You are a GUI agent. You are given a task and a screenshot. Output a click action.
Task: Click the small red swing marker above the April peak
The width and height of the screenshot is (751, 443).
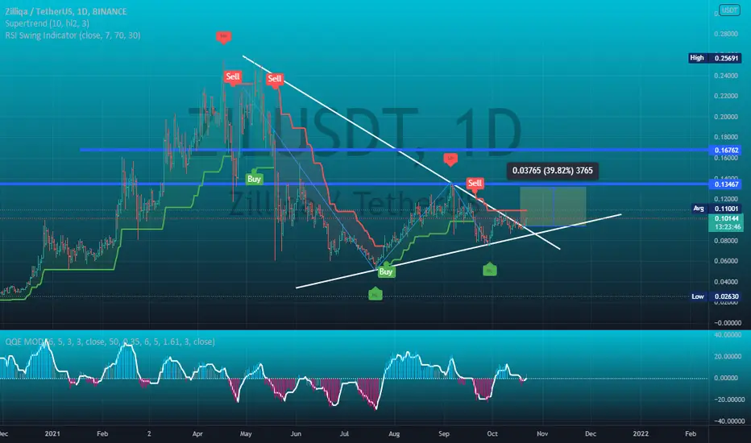[x=223, y=36]
